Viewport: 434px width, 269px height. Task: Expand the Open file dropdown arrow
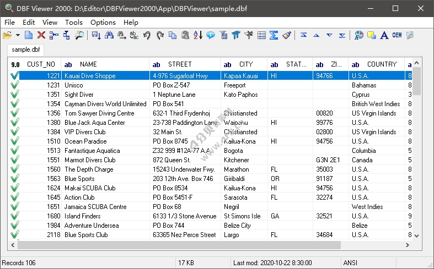click(x=18, y=35)
